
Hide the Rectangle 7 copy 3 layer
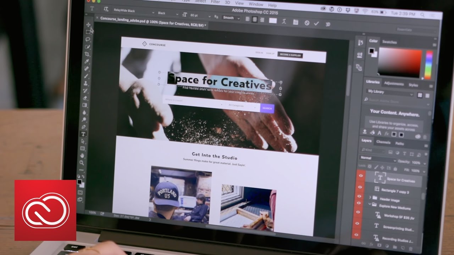(360, 187)
